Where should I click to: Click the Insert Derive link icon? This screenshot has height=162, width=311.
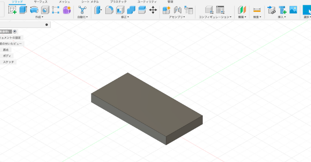pyautogui.click(x=271, y=10)
